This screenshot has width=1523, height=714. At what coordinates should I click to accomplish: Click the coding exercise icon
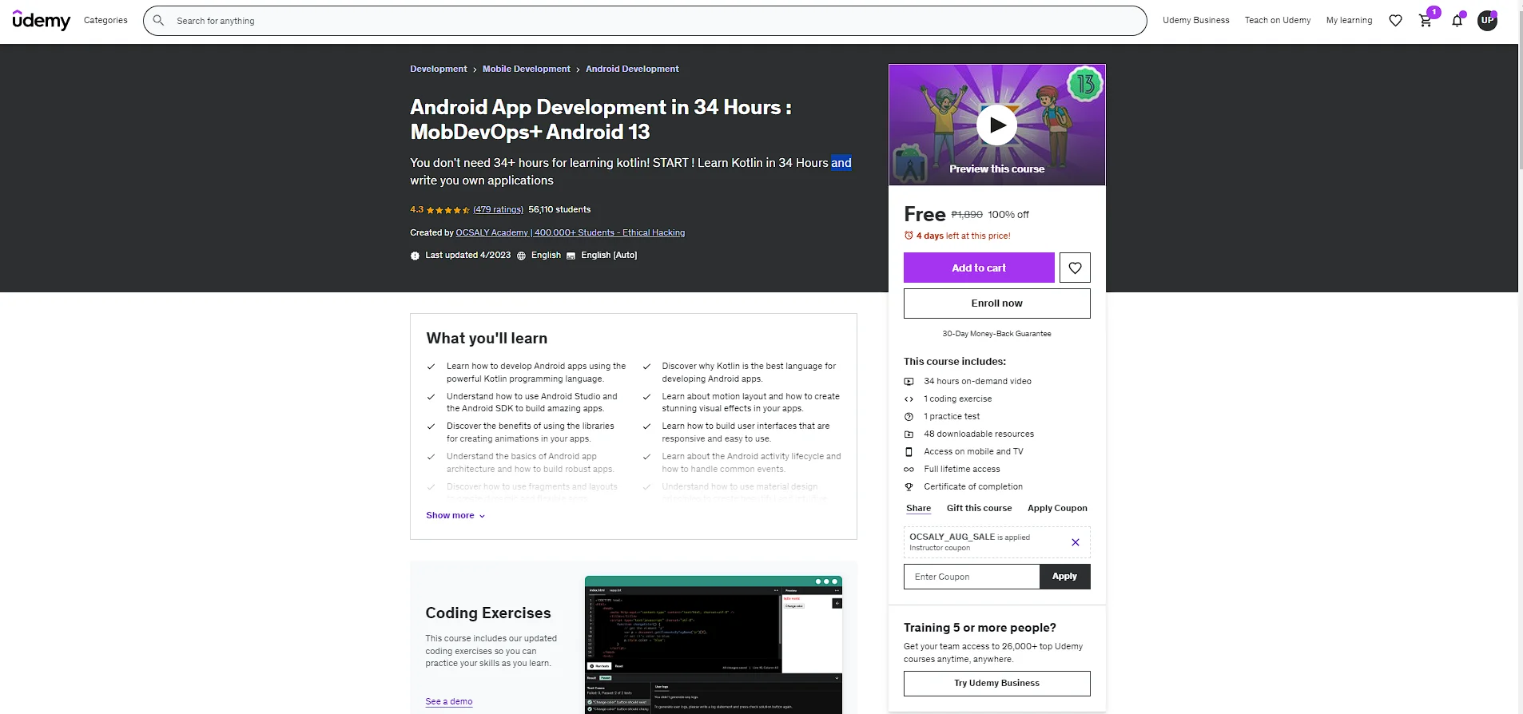coord(909,399)
